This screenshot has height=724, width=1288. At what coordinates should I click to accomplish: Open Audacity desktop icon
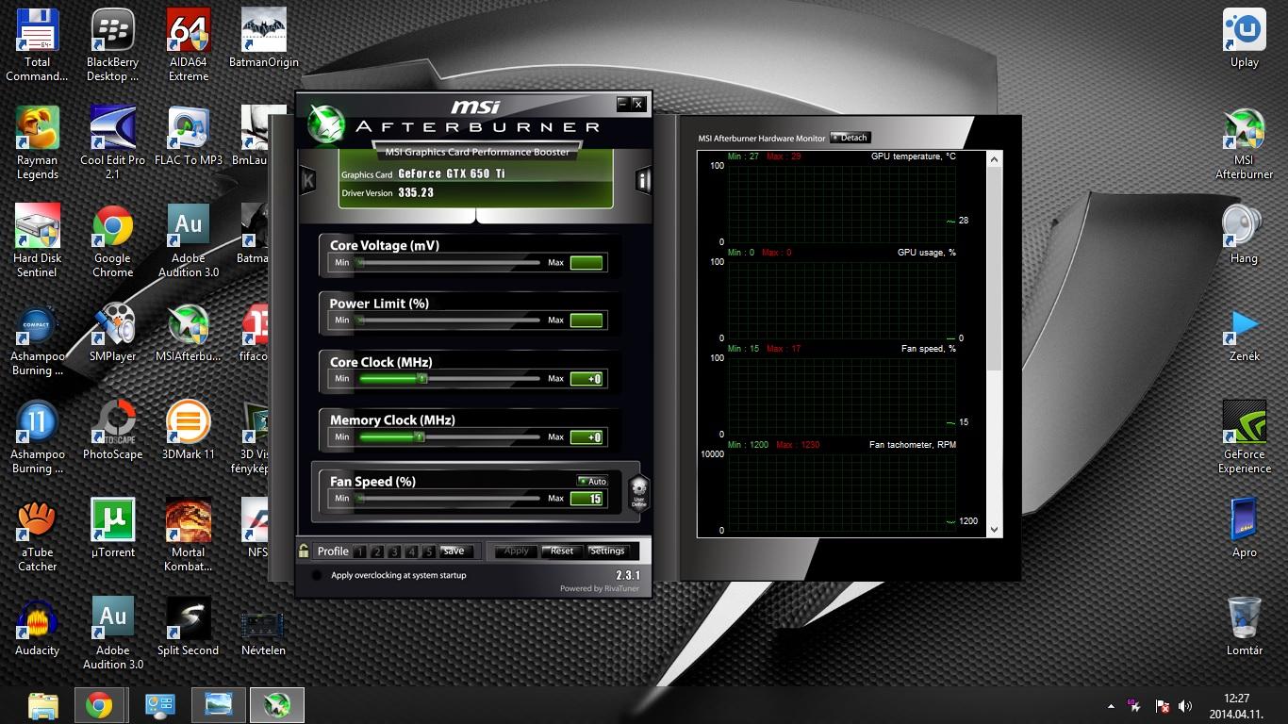pos(37,627)
